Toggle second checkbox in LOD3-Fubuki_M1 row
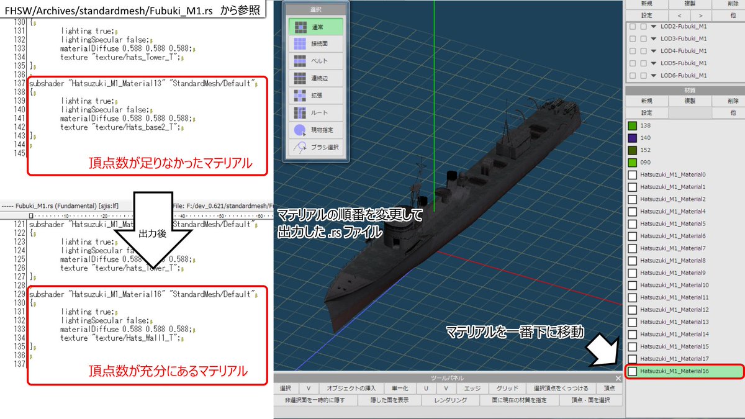The width and height of the screenshot is (745, 419). coord(643,39)
